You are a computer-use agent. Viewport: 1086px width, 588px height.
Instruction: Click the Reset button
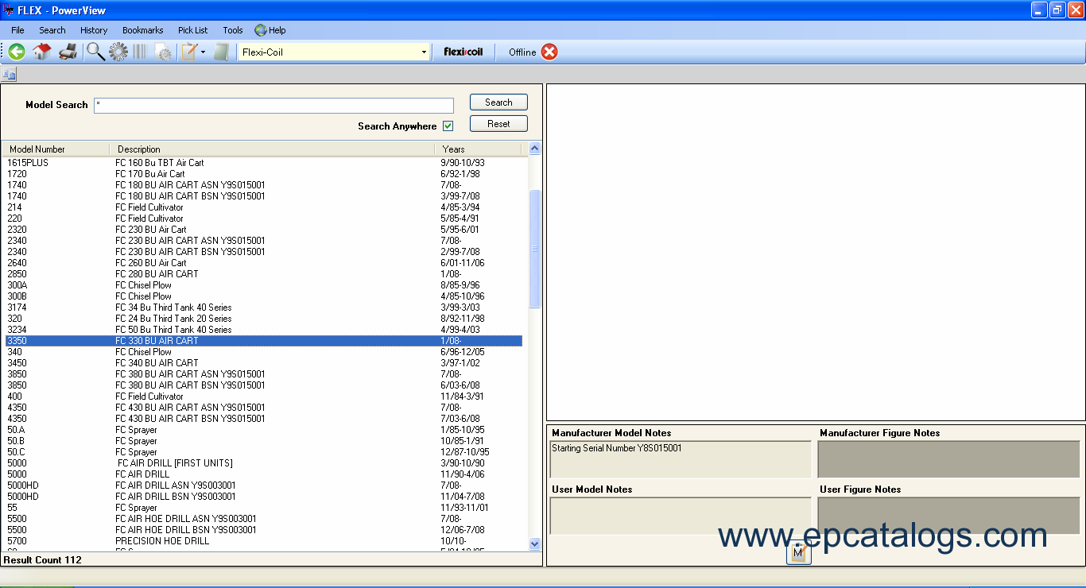498,124
